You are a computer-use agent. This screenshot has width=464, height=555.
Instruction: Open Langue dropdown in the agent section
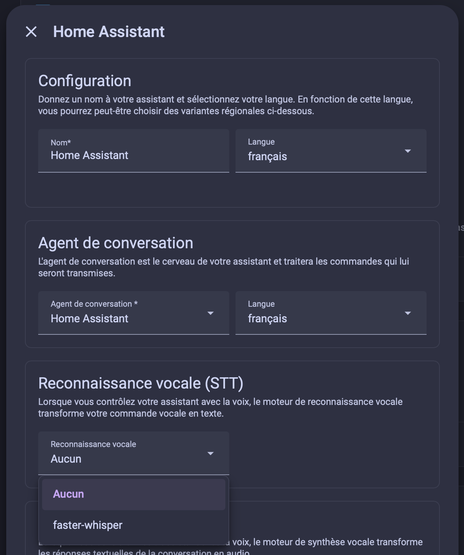(331, 313)
